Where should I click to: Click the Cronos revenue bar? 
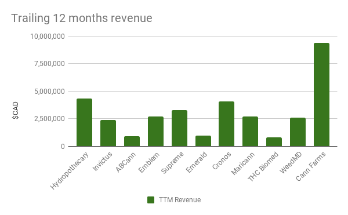tap(226, 124)
